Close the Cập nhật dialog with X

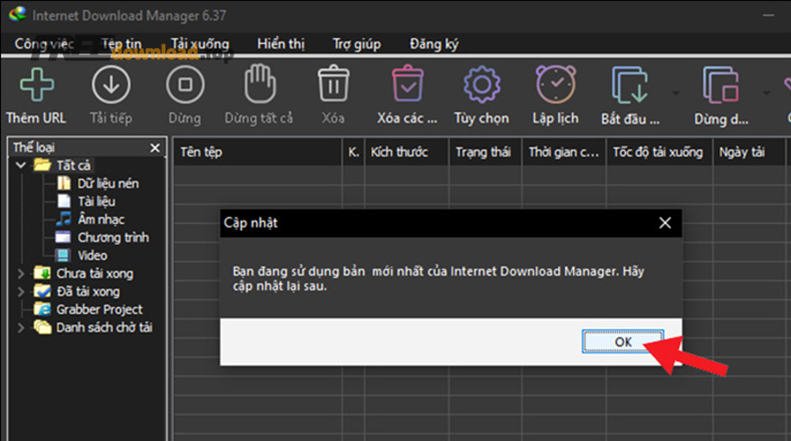665,223
